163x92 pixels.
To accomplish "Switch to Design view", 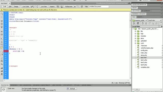I will point(16,7).
